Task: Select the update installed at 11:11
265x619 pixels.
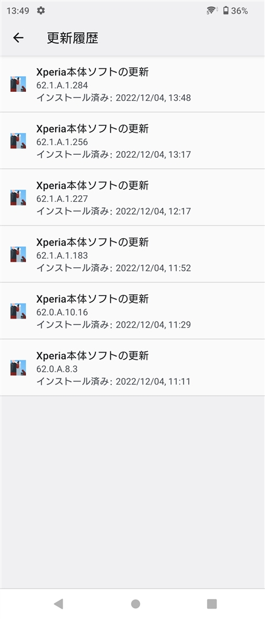Action: (133, 368)
